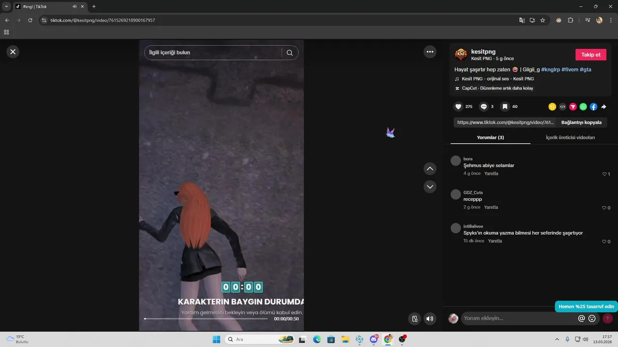Open Windows Start menu
The width and height of the screenshot is (618, 347).
click(x=216, y=339)
